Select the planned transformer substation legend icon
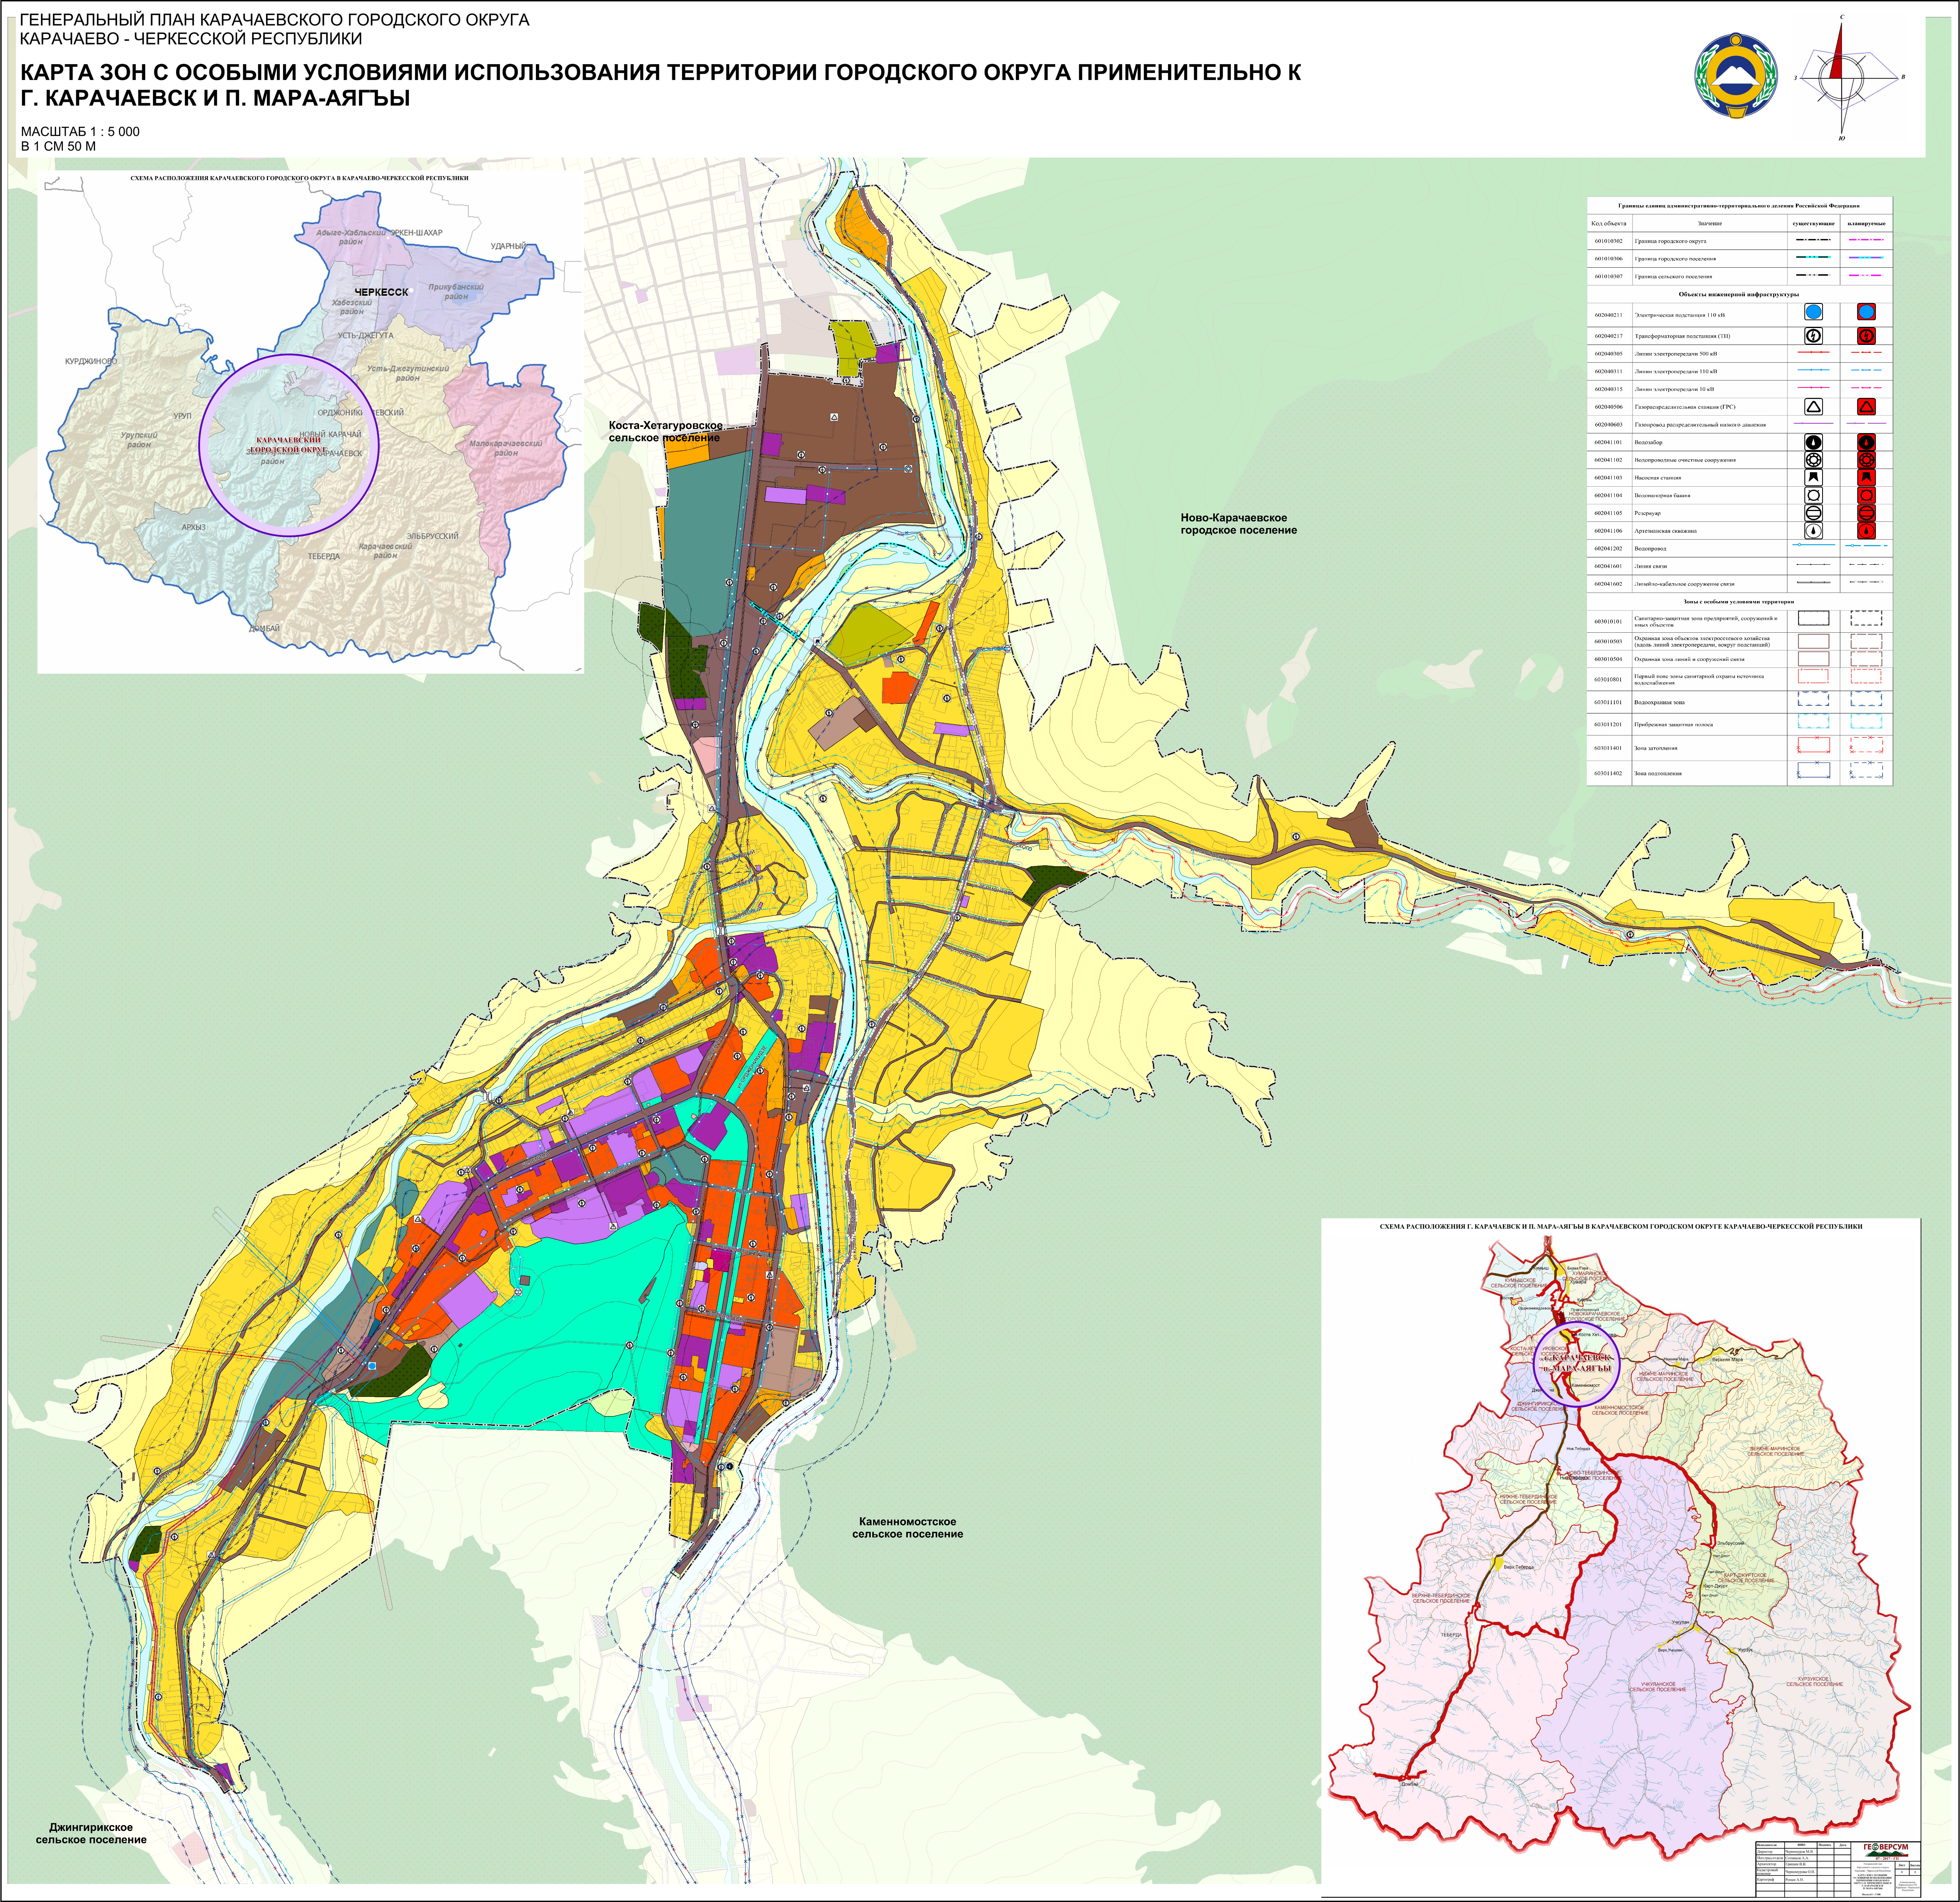Image resolution: width=1960 pixels, height=1902 pixels. (1866, 336)
